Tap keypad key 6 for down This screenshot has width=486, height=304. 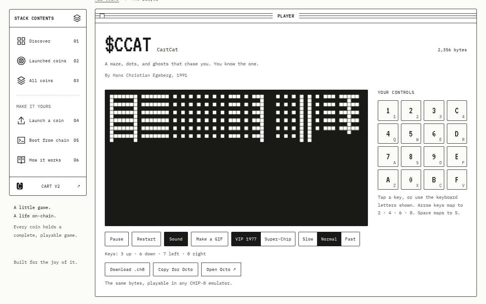click(x=434, y=134)
